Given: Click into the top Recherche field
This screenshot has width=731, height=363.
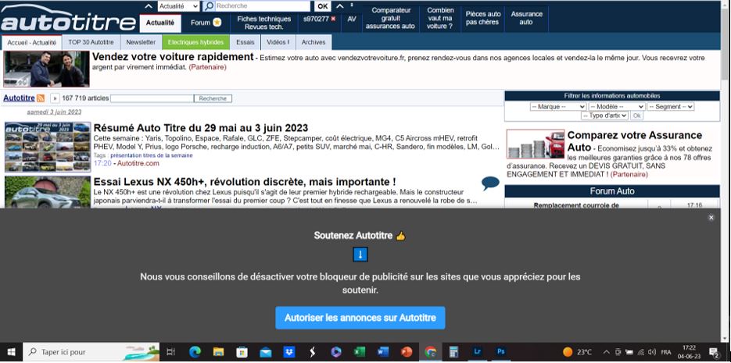Looking at the screenshot, I should coord(263,6).
